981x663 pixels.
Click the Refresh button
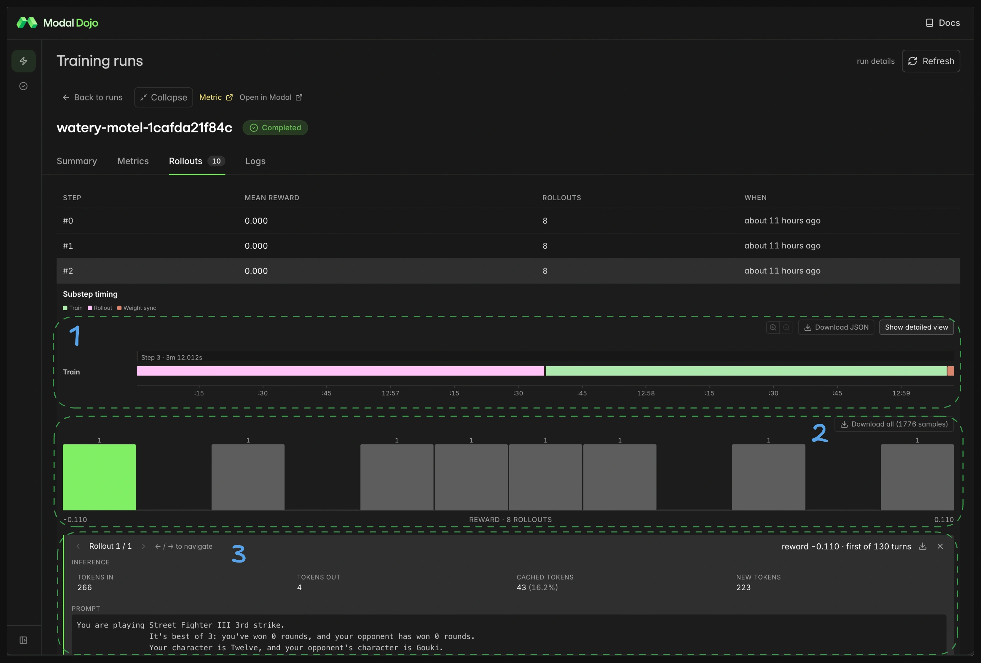[931, 61]
